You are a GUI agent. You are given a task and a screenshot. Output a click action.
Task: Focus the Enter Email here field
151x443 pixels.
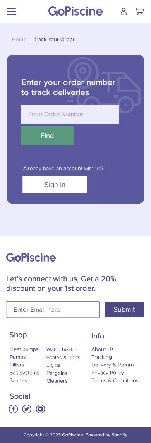(53, 310)
